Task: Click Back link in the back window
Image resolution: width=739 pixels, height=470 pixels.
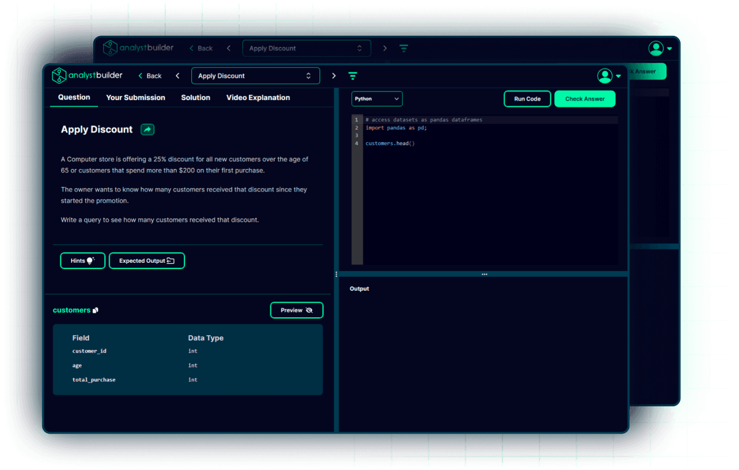Action: click(x=201, y=49)
